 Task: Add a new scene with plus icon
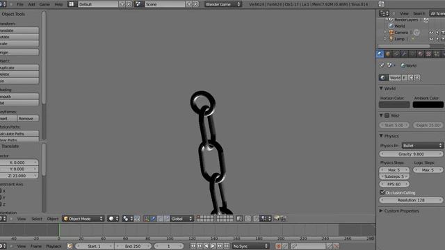click(189, 4)
